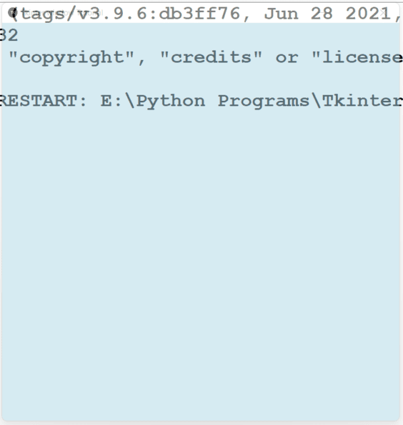
Task: Click the faint window title text
Action: [x=62, y=13]
